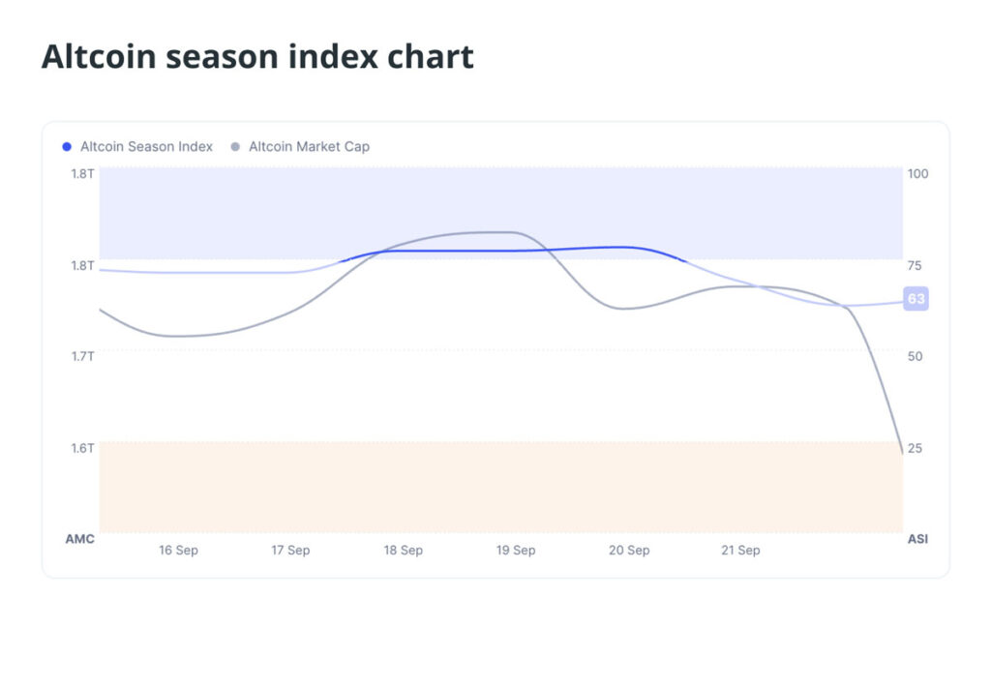Click the 50 value on right axis
The height and width of the screenshot is (688, 991).
point(916,356)
